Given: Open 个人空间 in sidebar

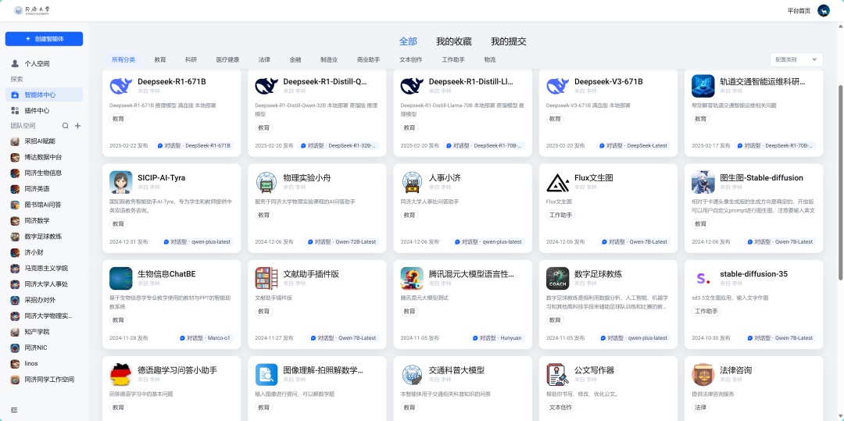Looking at the screenshot, I should click(44, 63).
